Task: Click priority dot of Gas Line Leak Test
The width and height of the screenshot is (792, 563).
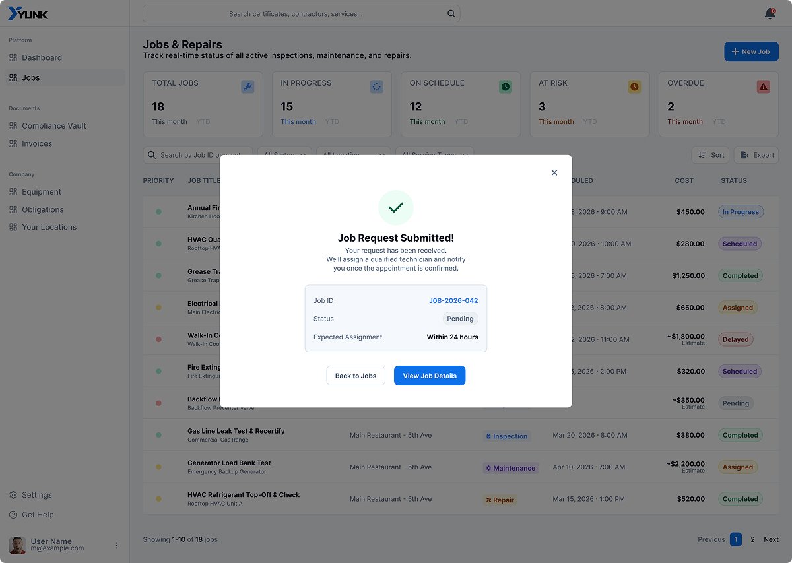Action: click(158, 435)
